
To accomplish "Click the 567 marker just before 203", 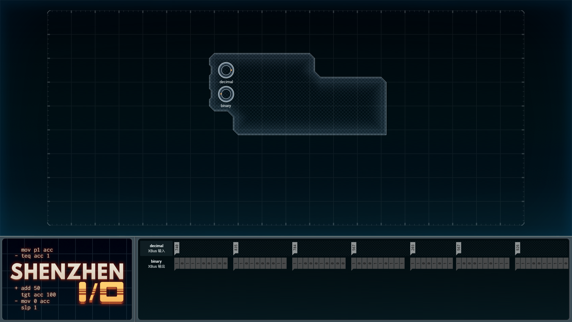I will click(354, 248).
